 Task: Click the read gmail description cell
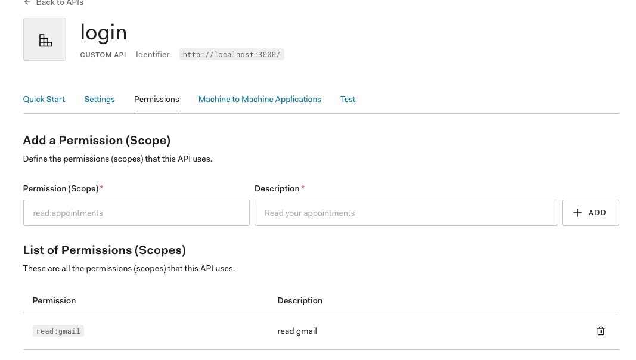(x=297, y=331)
